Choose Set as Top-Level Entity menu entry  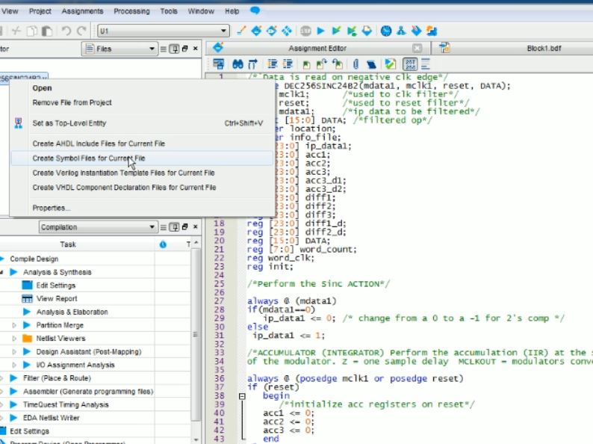point(69,123)
